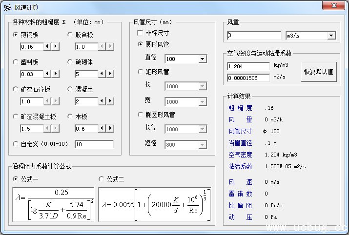349x235 pixels.
Task: Click the 恢复默认值 button
Action: pyautogui.click(x=318, y=71)
